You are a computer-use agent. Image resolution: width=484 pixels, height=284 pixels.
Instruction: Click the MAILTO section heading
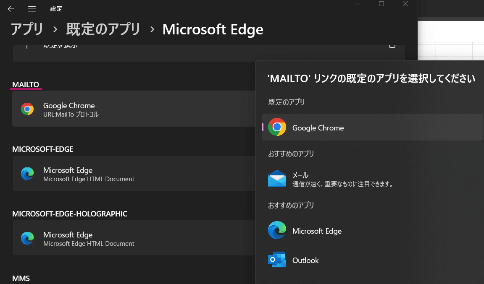point(26,84)
